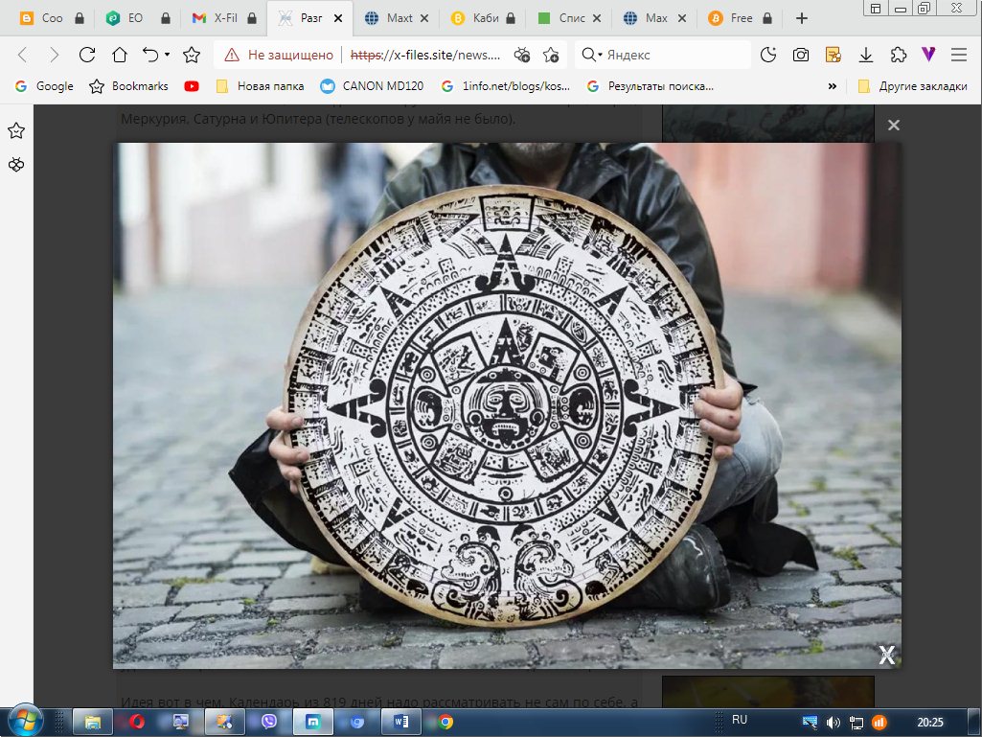Toggle night mode with the moon icon
The width and height of the screenshot is (982, 737).
coord(767,56)
